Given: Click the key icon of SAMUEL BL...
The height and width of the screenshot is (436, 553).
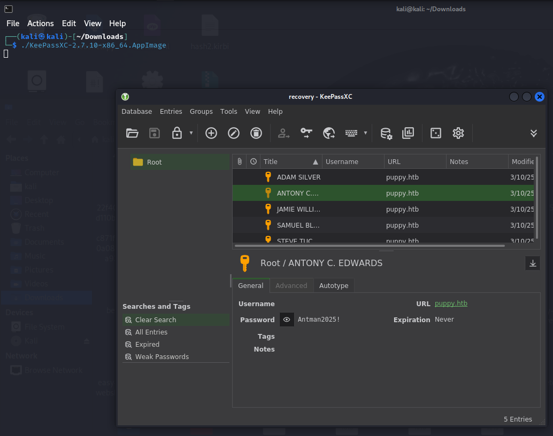Looking at the screenshot, I should pos(268,225).
